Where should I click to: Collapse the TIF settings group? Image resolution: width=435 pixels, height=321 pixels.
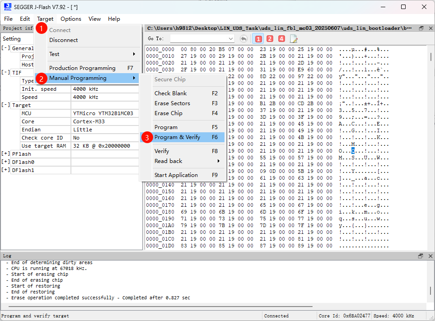5,72
